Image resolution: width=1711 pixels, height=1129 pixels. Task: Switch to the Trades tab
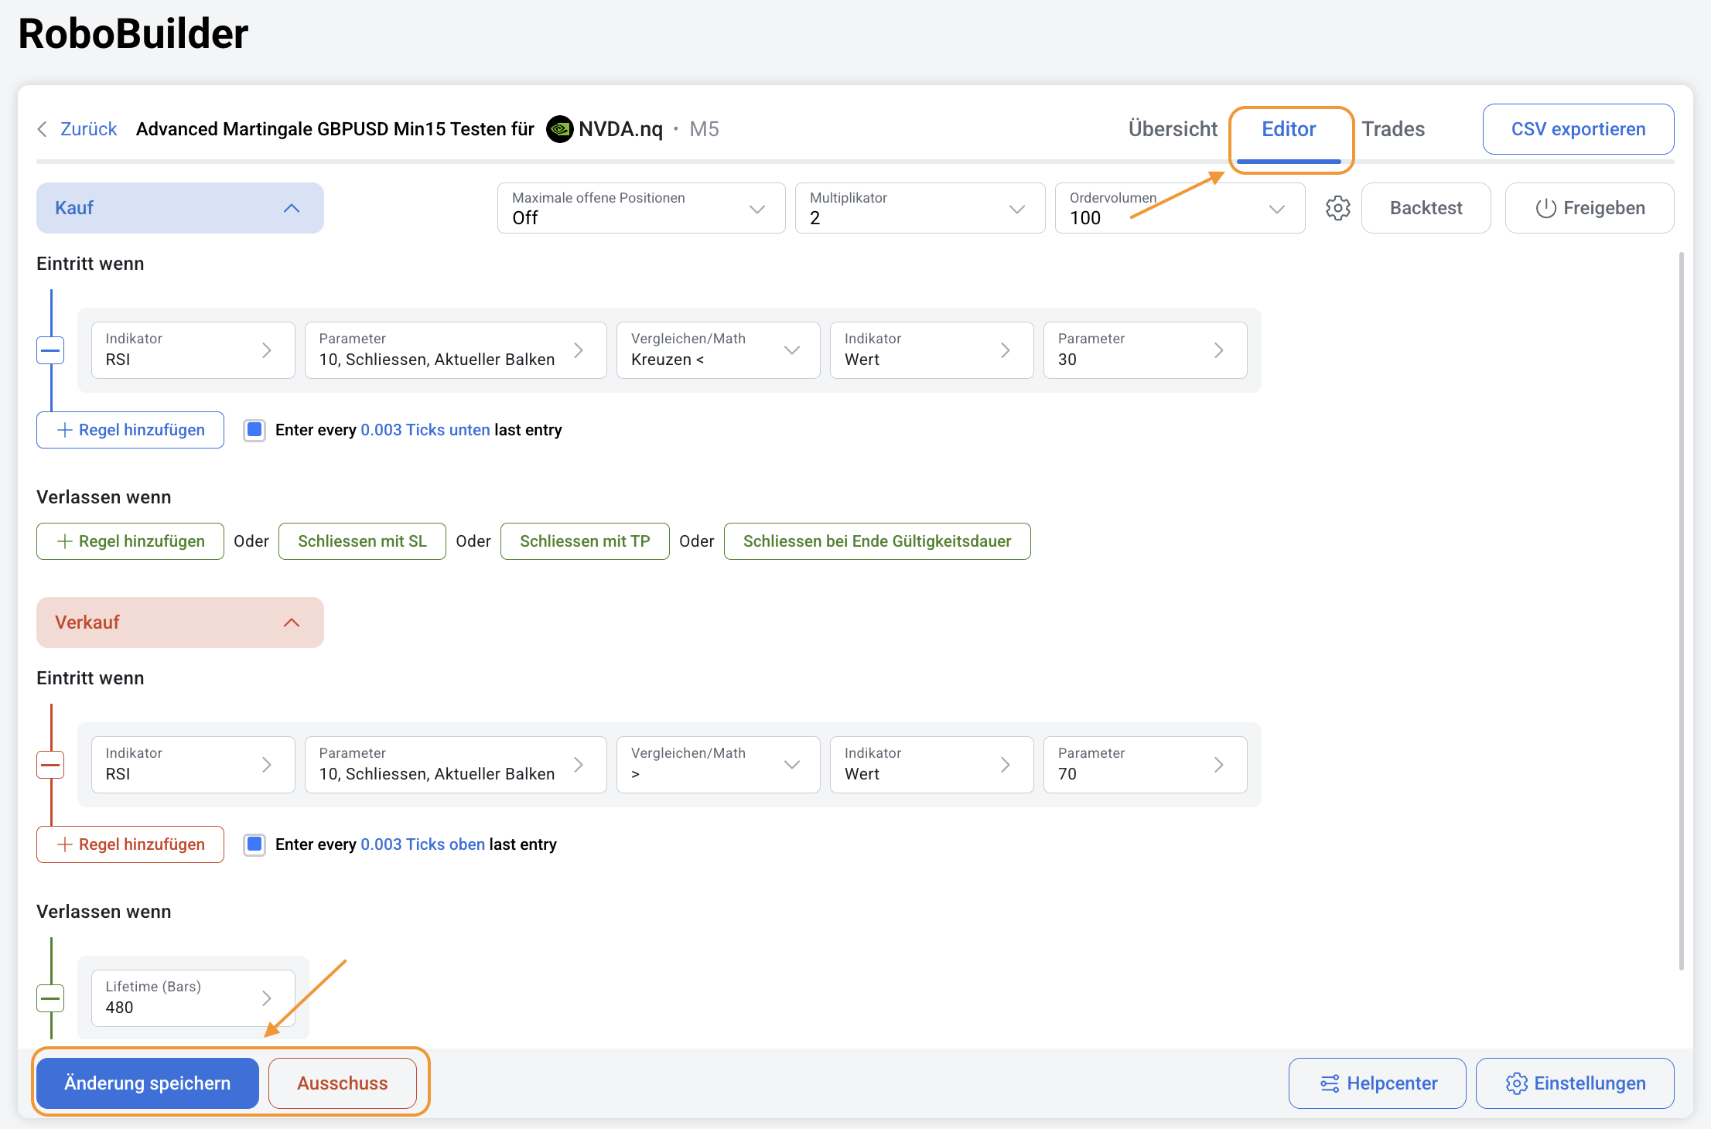click(1392, 129)
